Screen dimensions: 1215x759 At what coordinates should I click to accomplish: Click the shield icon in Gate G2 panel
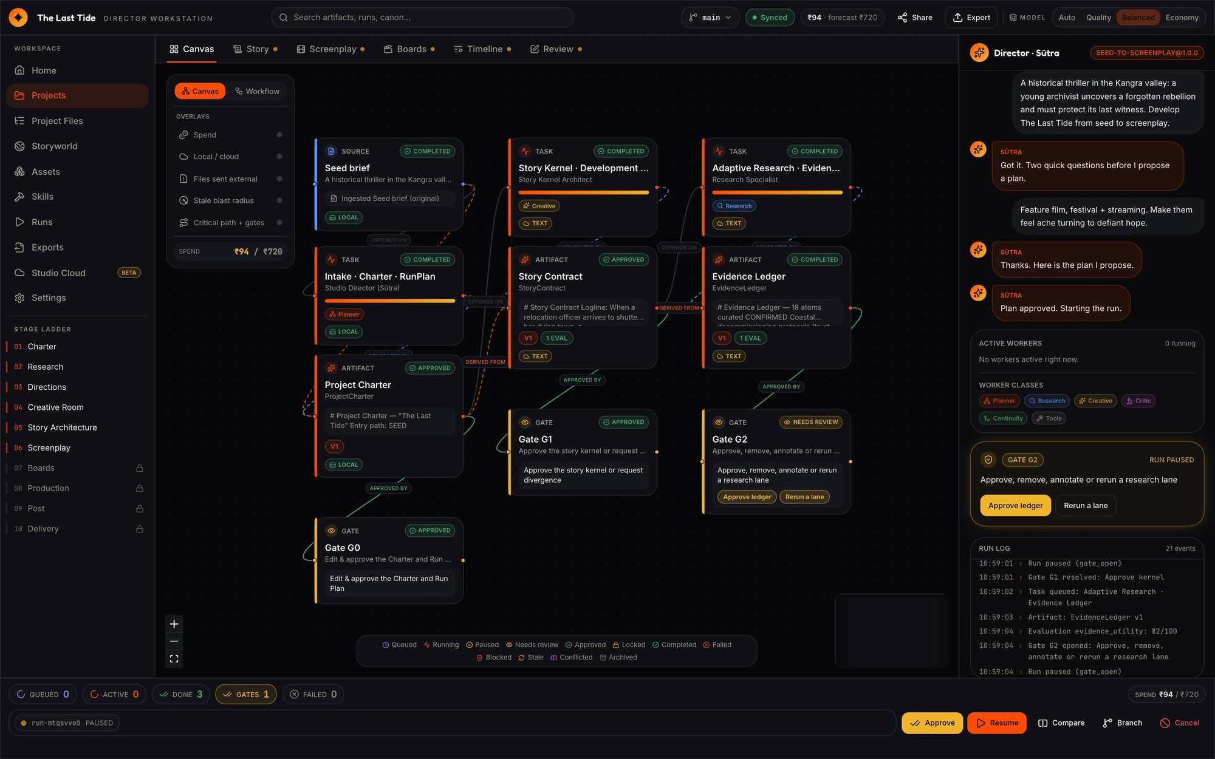click(988, 460)
